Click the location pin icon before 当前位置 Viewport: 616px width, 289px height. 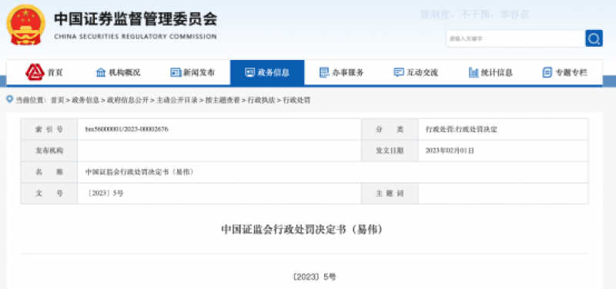(10, 100)
